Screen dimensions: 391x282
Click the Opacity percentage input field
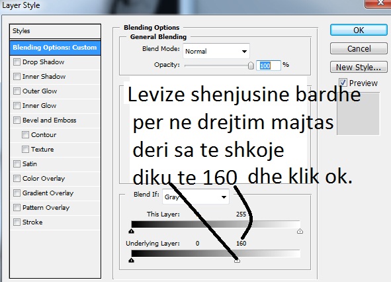pos(269,66)
